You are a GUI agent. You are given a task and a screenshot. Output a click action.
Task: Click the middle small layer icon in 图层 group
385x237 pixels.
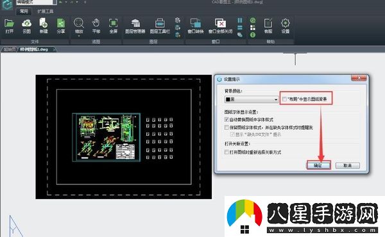coord(178,28)
